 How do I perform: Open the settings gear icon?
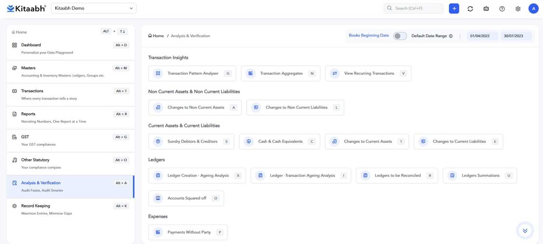coord(518,9)
